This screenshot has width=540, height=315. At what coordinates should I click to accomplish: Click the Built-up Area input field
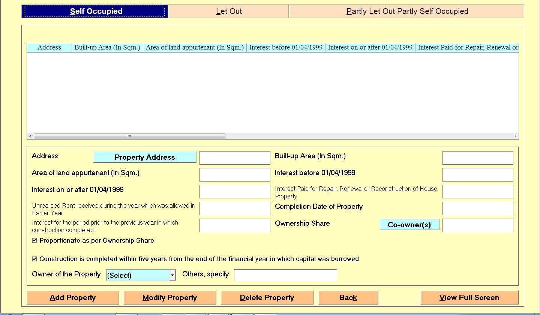pyautogui.click(x=478, y=158)
